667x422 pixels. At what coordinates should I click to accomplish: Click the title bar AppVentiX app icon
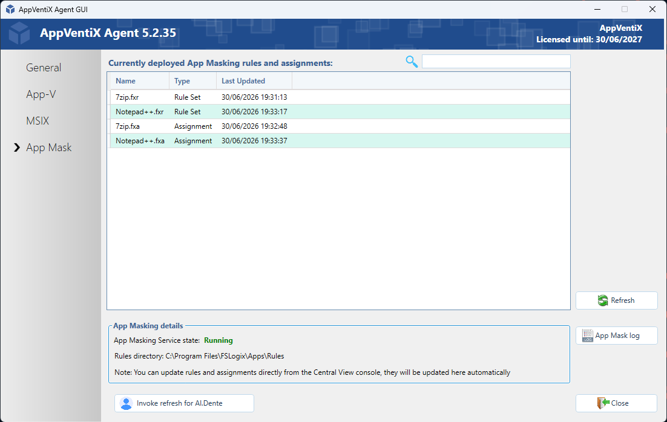pyautogui.click(x=10, y=9)
